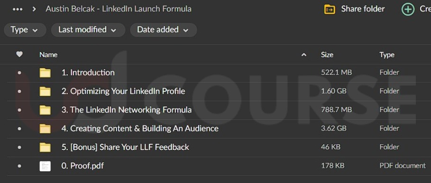Image resolution: width=431 pixels, height=183 pixels.
Task: Click the Name sort direction arrow
Action: coord(304,55)
